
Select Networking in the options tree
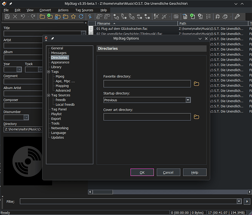click(60, 128)
